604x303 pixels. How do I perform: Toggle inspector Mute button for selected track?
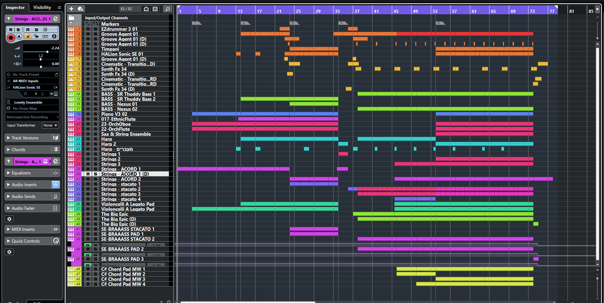pyautogui.click(x=11, y=29)
